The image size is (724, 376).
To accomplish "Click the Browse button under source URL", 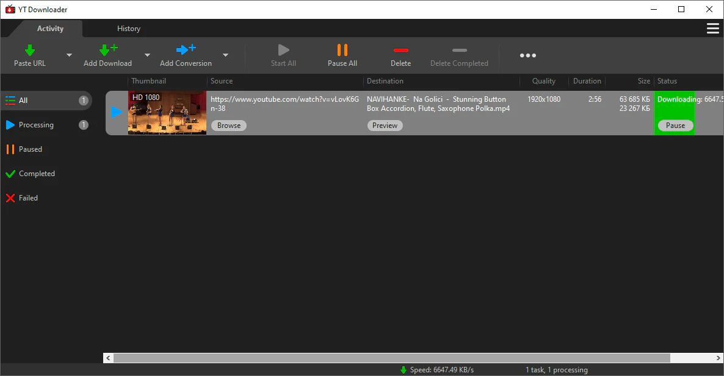I will coord(229,126).
